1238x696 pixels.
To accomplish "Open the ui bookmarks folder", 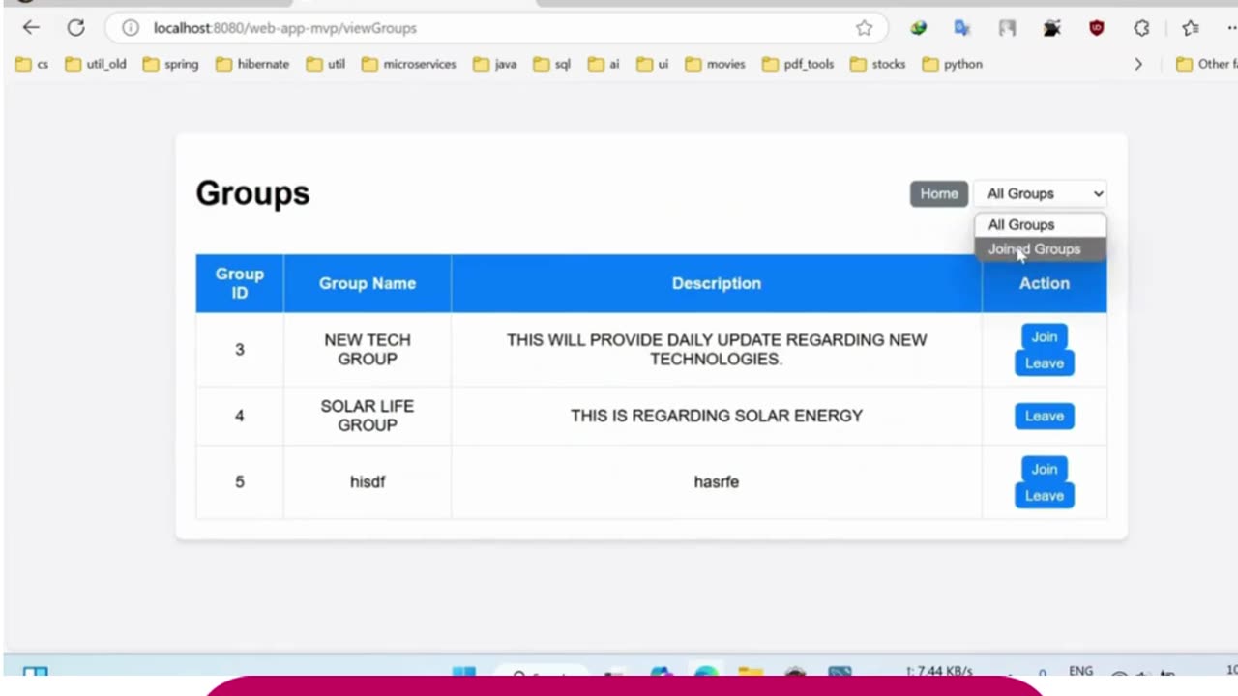I will tap(653, 64).
